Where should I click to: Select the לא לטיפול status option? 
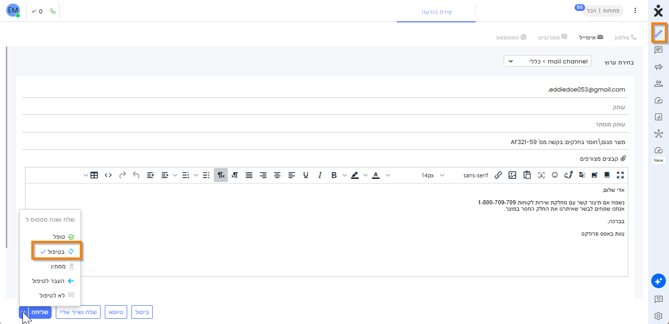tap(57, 295)
